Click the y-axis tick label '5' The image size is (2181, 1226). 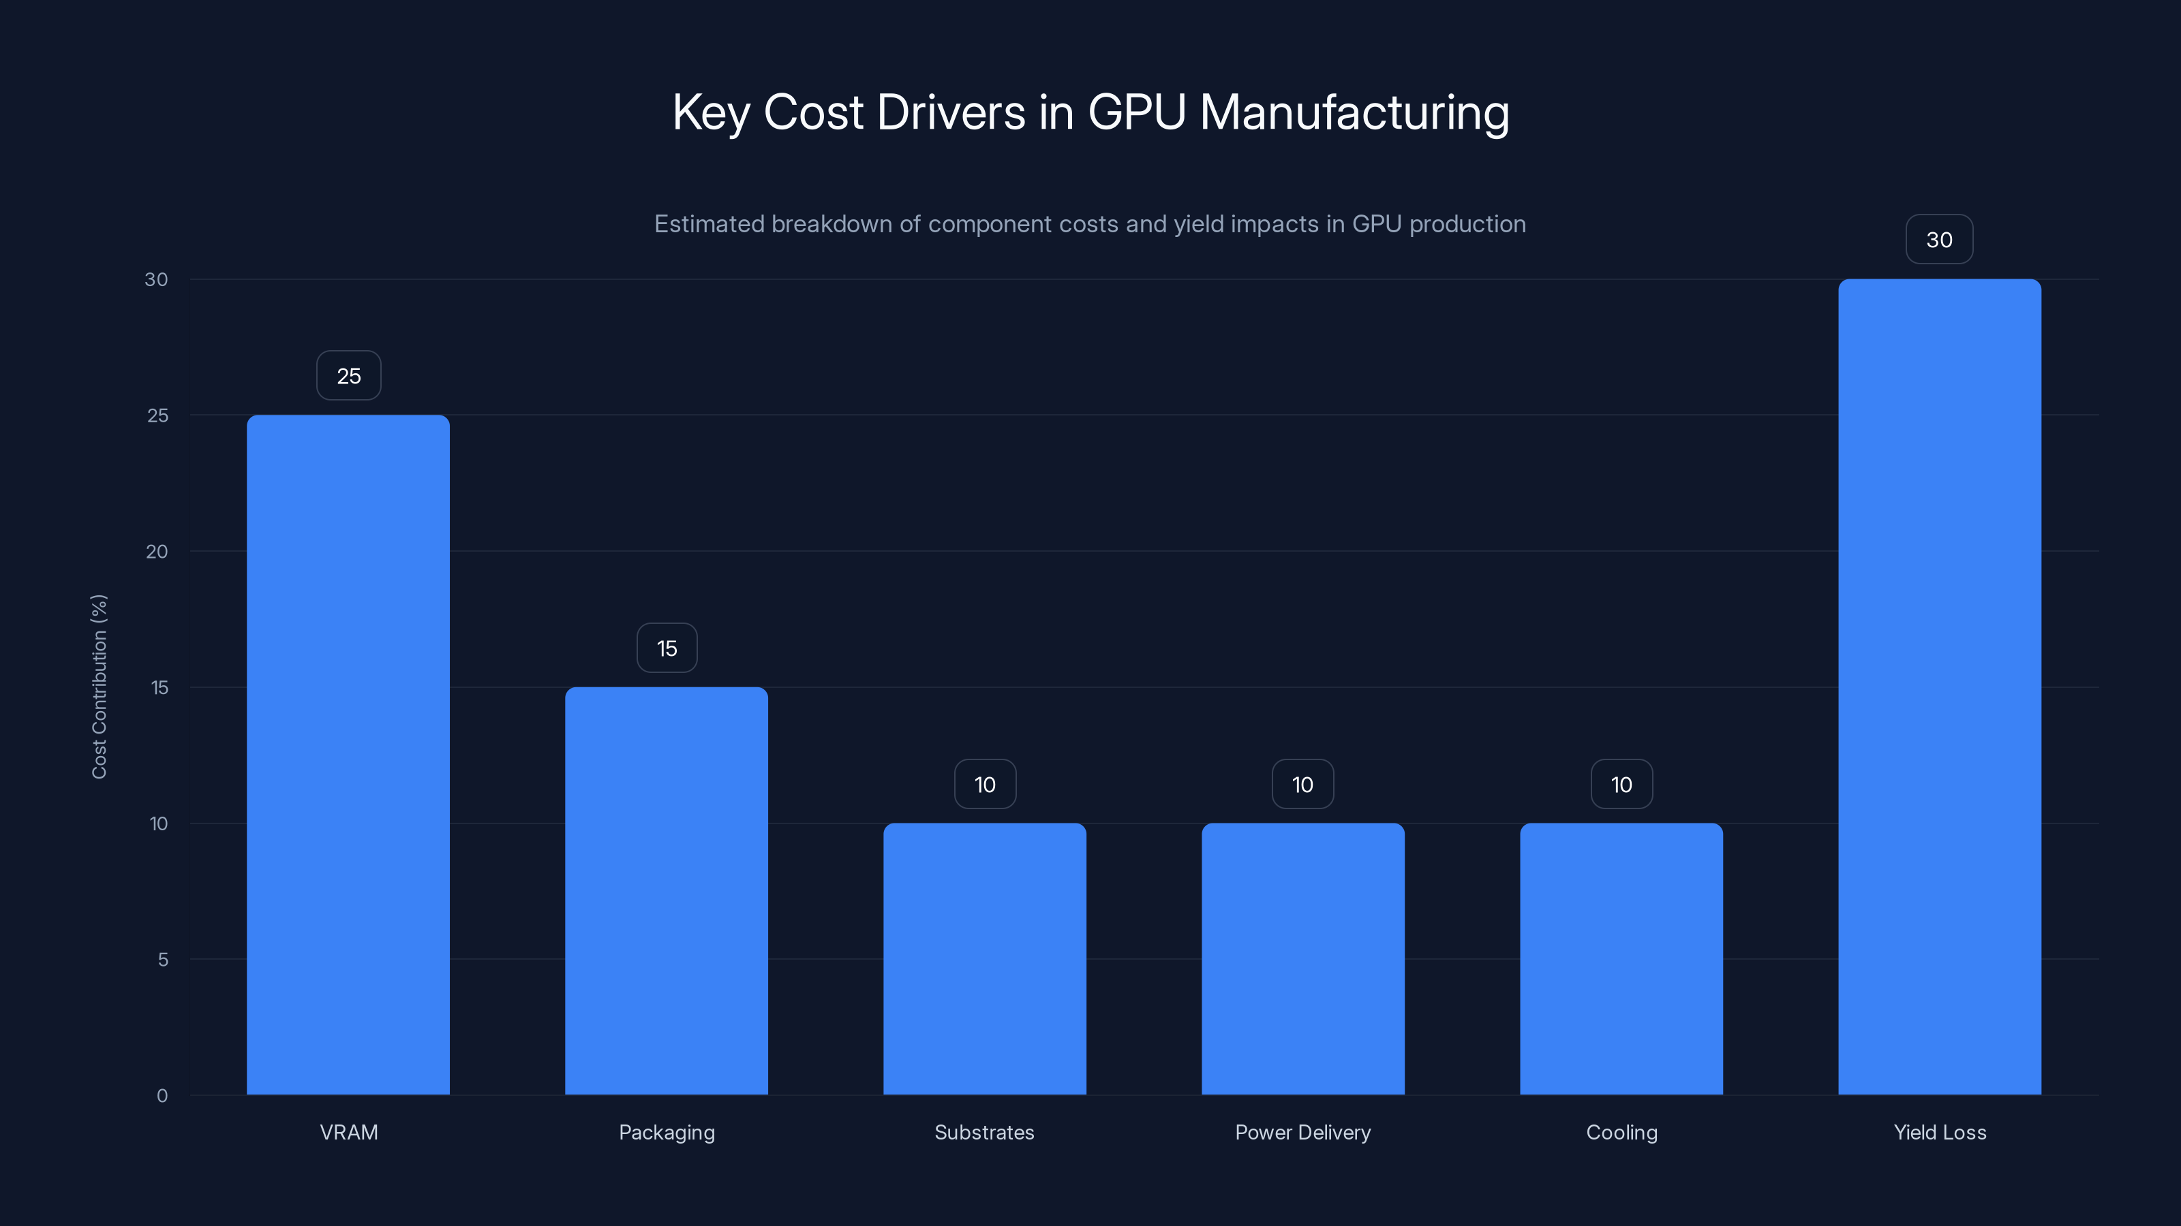click(x=163, y=960)
